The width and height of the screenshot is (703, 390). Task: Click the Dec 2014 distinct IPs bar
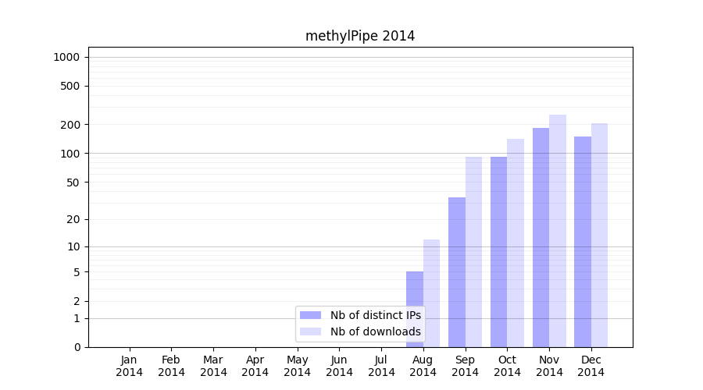[x=583, y=241]
